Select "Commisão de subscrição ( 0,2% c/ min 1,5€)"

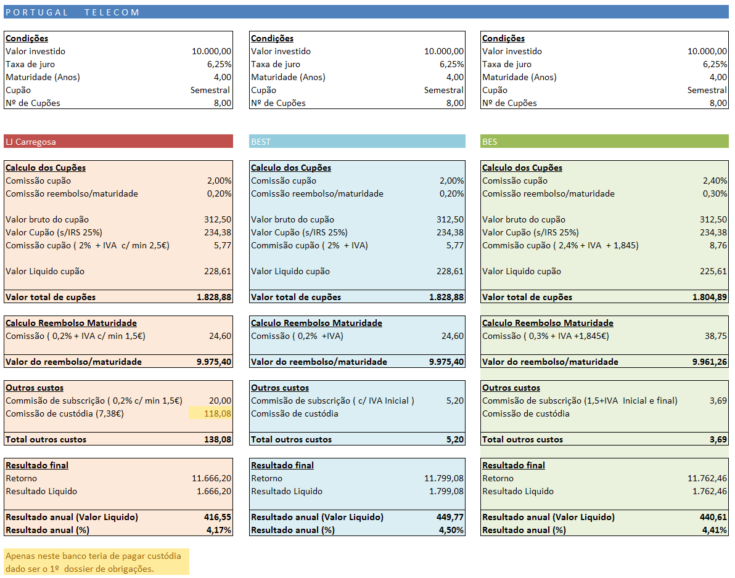click(94, 401)
